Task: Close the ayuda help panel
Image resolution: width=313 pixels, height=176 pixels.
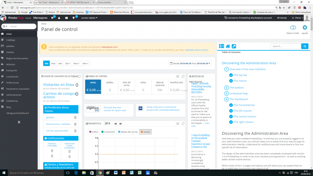Action: coord(305,28)
